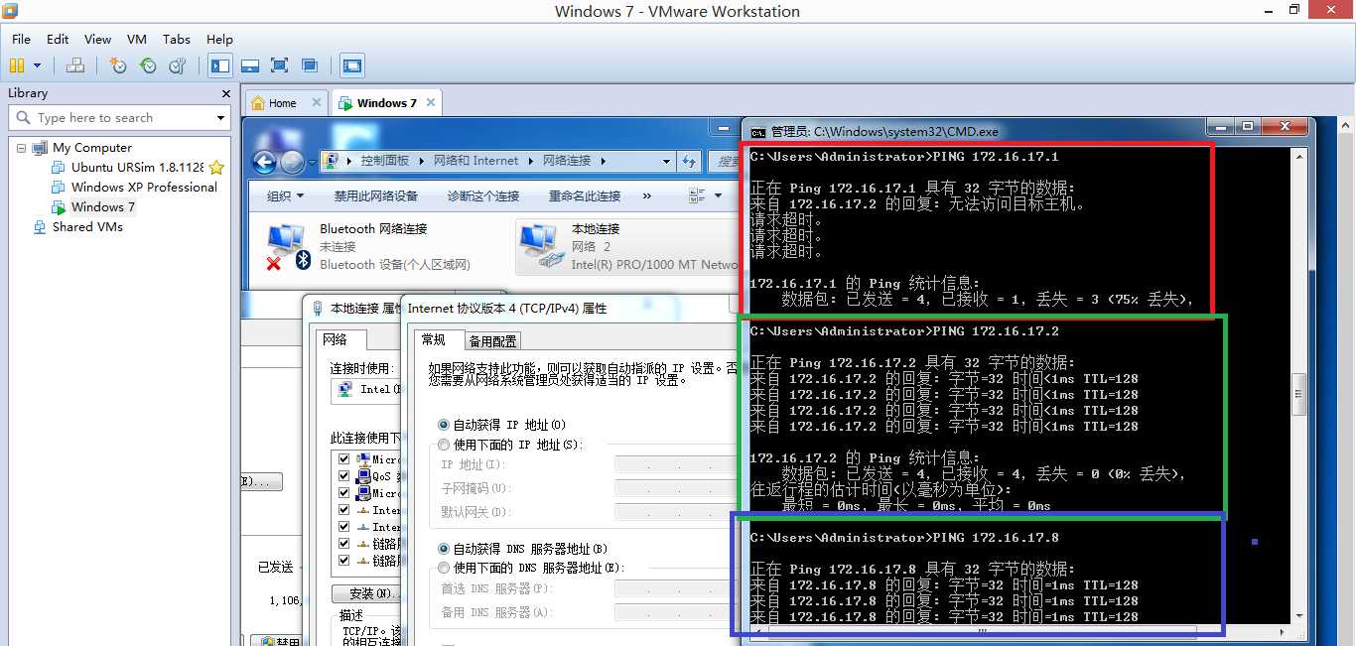Close the Home tab

pyautogui.click(x=317, y=102)
